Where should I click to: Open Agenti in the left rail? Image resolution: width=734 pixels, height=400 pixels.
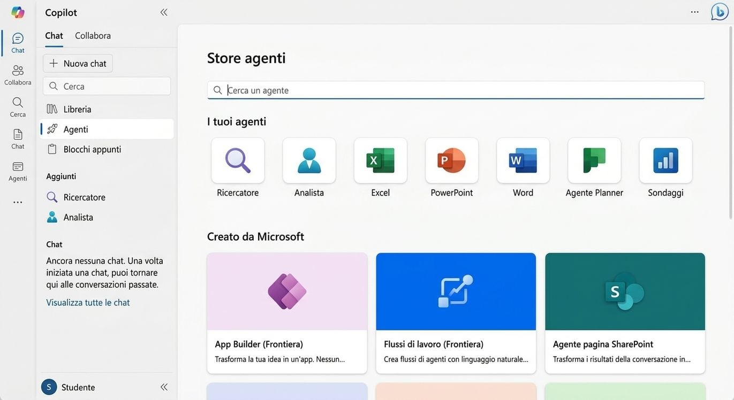tap(18, 171)
